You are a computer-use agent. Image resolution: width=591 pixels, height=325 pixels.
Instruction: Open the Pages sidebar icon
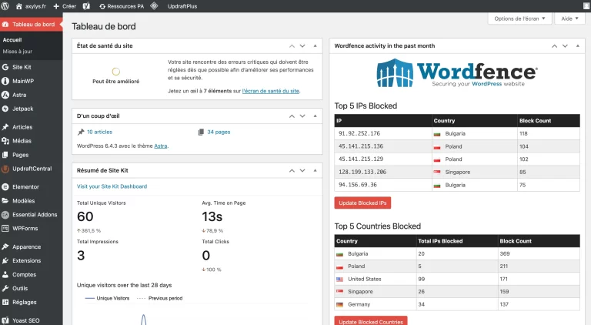[5, 155]
